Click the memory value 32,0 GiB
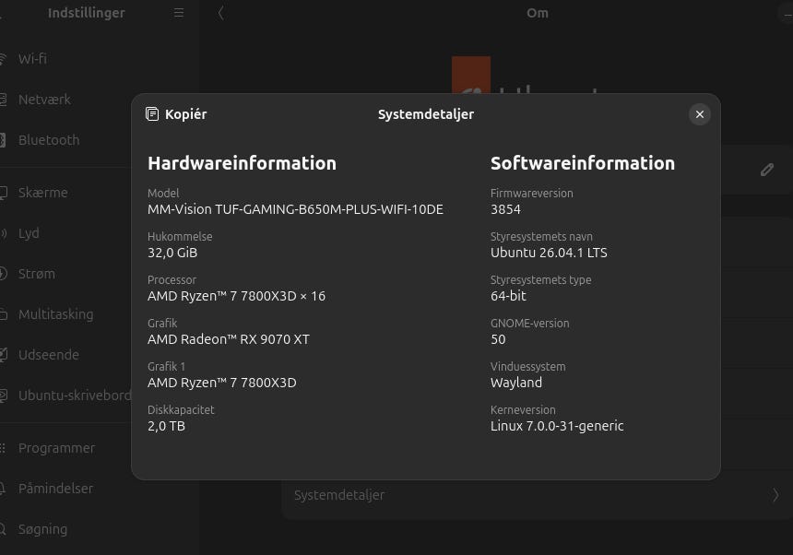The height and width of the screenshot is (555, 793). 172,253
